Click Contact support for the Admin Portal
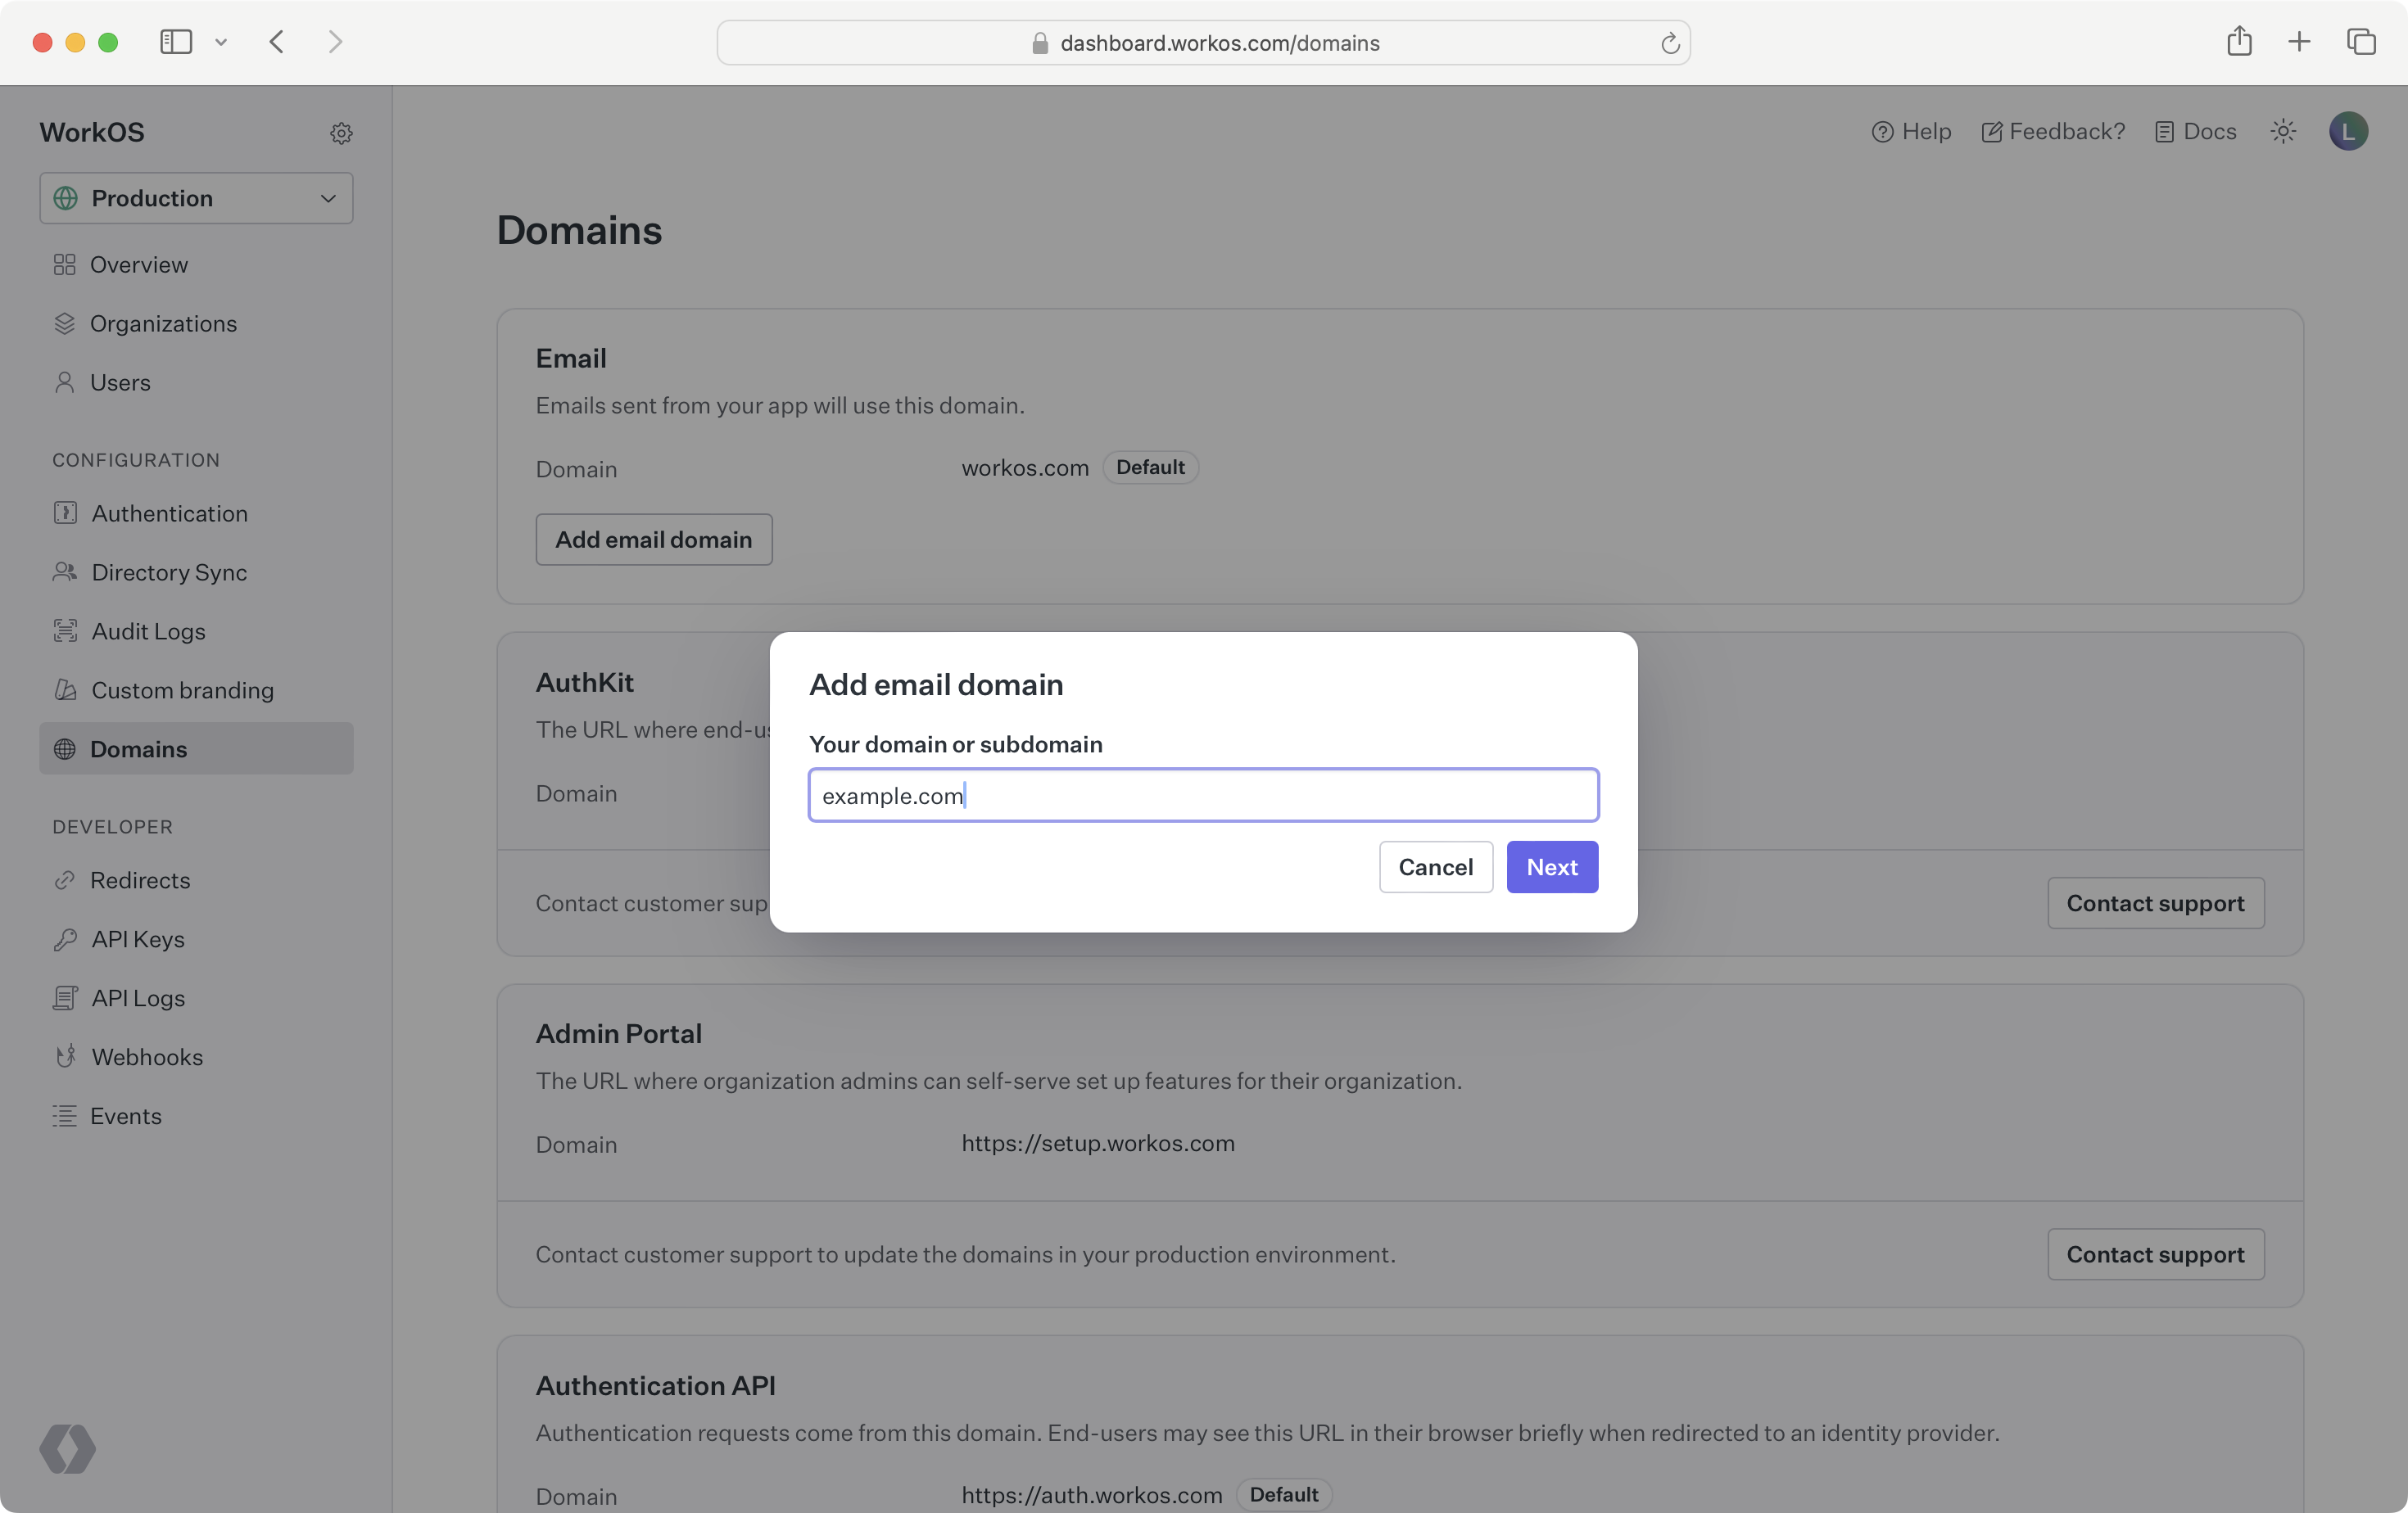Screen dimensions: 2408x1513 pos(2155,1253)
